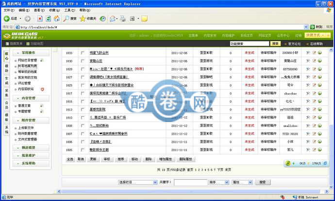Expand the 频道模型 sidebar section
Image resolution: width=335 pixels, height=201 pixels.
[x=31, y=148]
